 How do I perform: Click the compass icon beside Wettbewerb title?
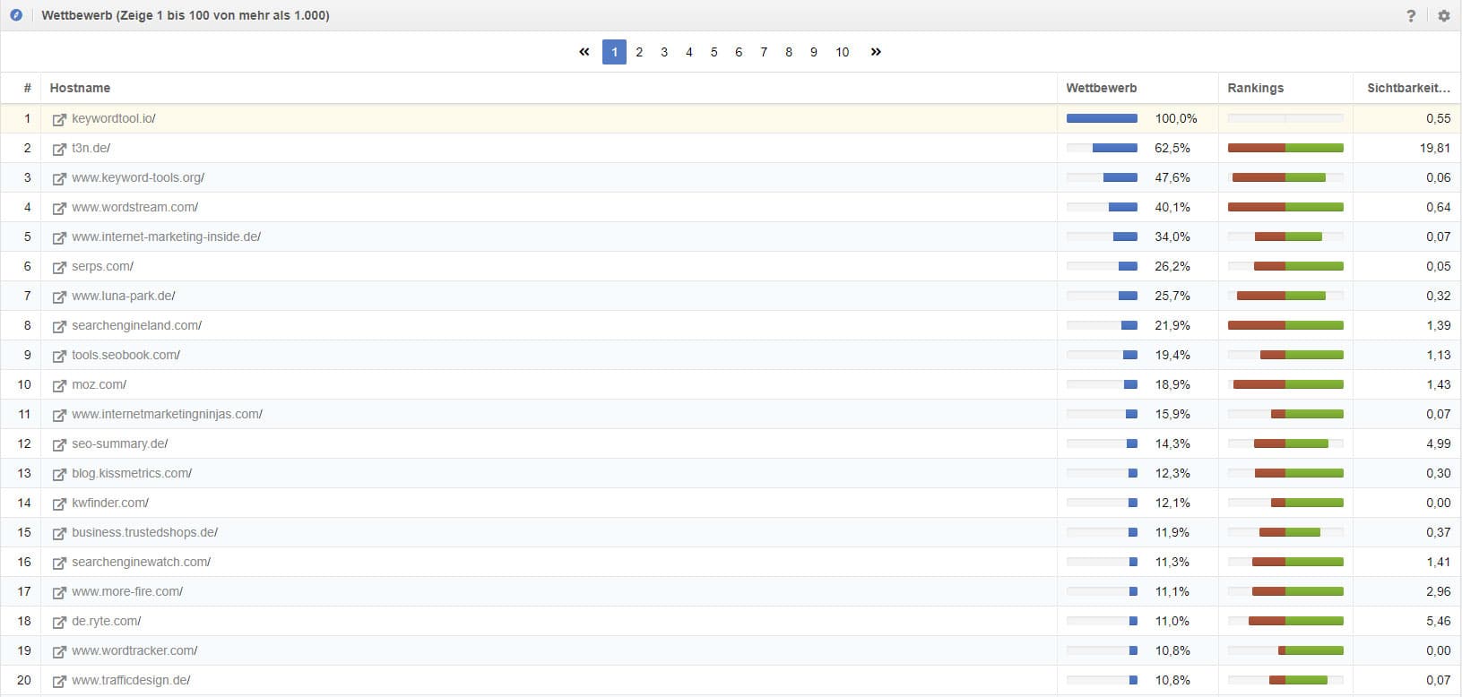pyautogui.click(x=16, y=15)
